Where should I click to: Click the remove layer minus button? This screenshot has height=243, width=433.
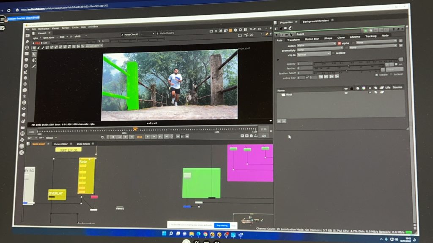coord(284,121)
